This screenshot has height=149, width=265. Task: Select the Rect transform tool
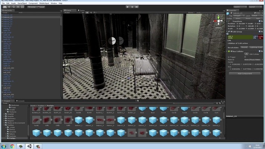coord(22,7)
